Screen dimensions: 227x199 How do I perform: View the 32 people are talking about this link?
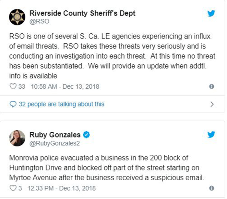[x=62, y=104]
